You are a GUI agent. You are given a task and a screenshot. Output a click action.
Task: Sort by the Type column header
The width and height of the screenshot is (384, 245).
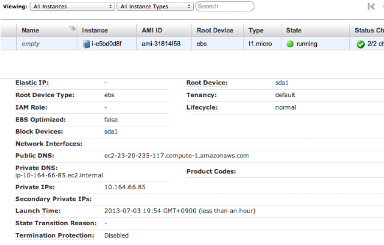click(262, 31)
